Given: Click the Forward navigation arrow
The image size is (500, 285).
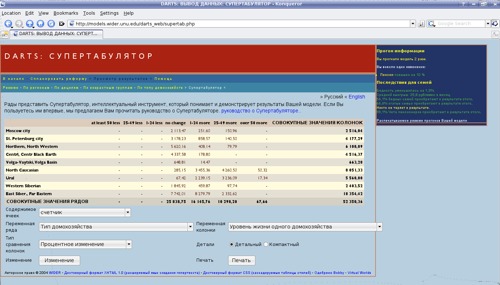Looking at the screenshot, I should tap(18, 23).
